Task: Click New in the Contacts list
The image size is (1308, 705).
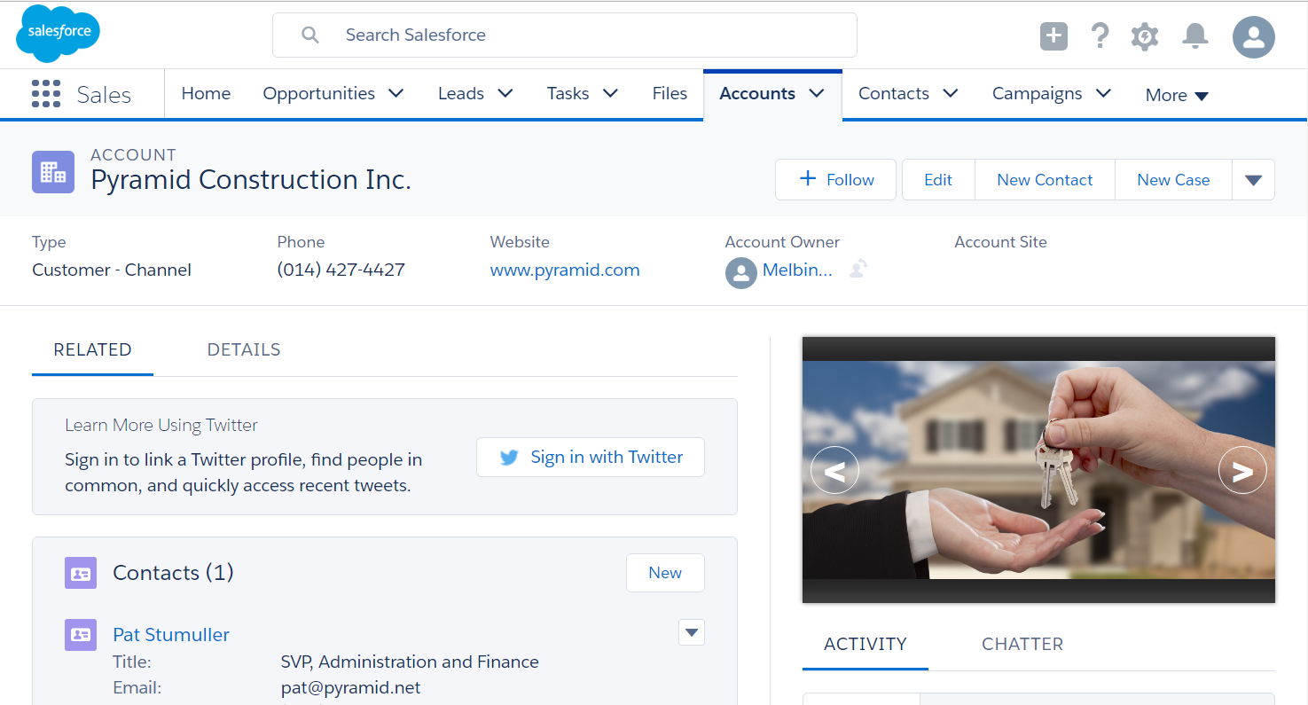Action: (x=665, y=573)
